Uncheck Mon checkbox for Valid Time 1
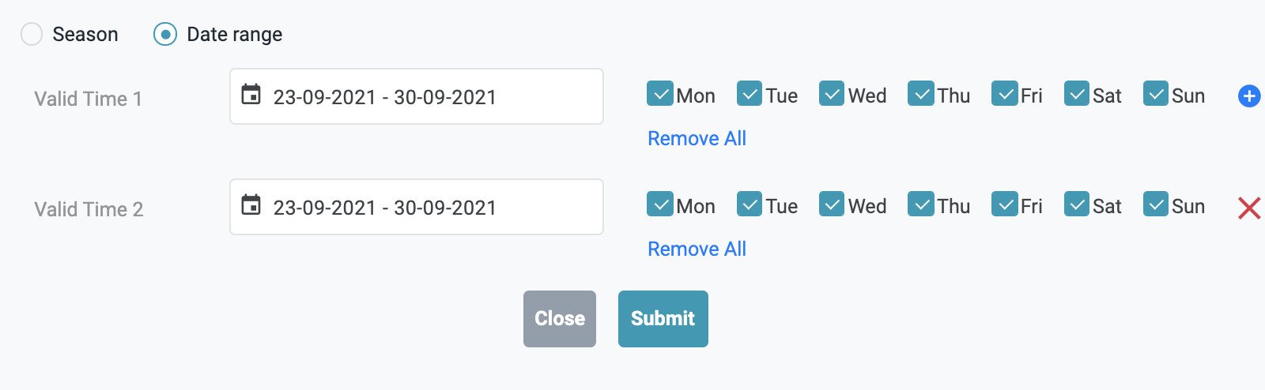 [659, 94]
